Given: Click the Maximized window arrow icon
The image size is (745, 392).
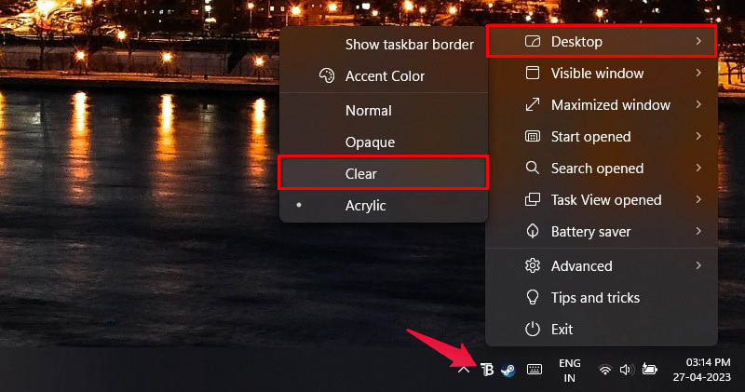Looking at the screenshot, I should (533, 104).
